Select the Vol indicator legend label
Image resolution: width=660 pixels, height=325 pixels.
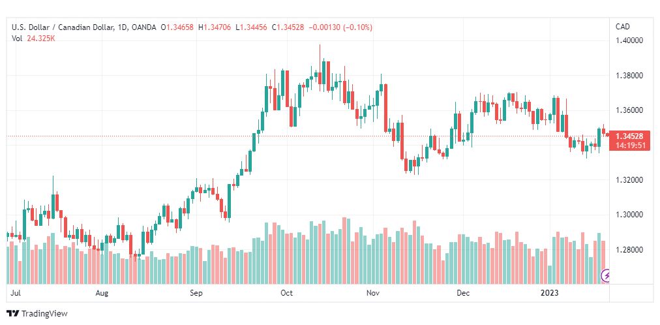pos(16,39)
